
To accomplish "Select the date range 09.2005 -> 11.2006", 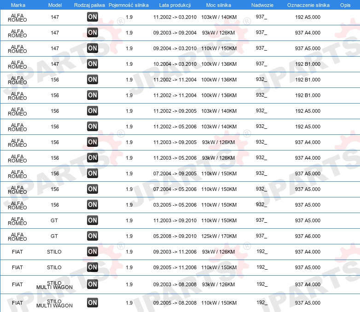I will (175, 267).
